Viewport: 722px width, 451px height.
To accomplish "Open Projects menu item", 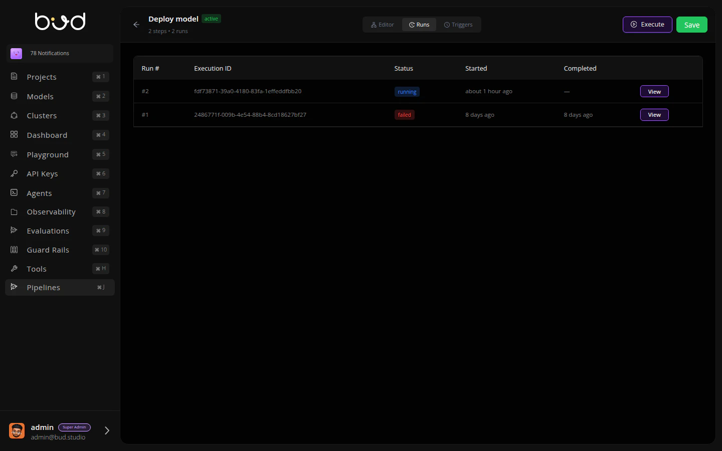I will point(60,77).
